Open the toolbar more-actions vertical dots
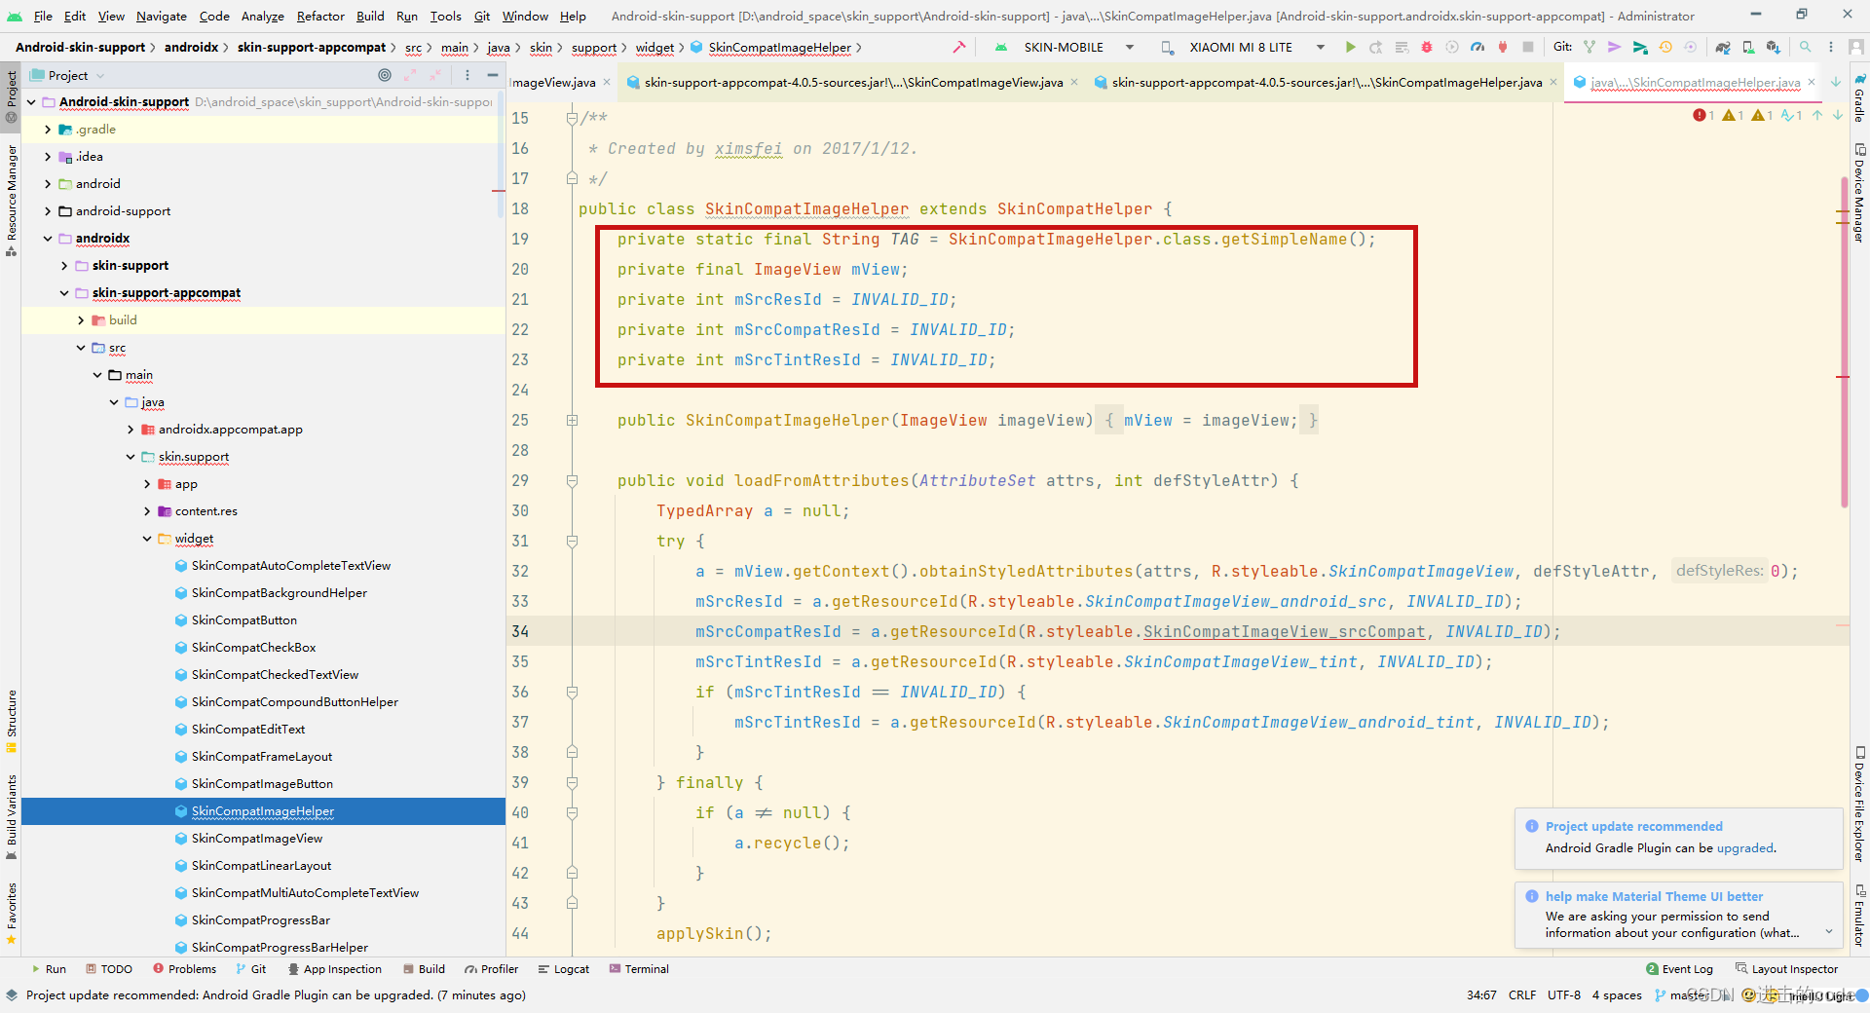Screen dimensions: 1870x1013 (1831, 47)
